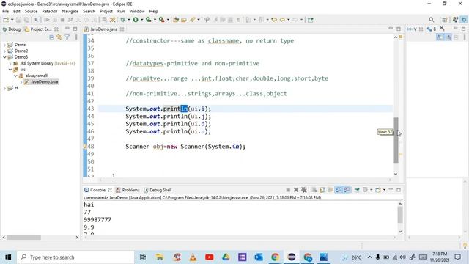Click the Back navigation arrow toolbar icon
Viewport: 469px width, 264px height.
tap(281, 20)
